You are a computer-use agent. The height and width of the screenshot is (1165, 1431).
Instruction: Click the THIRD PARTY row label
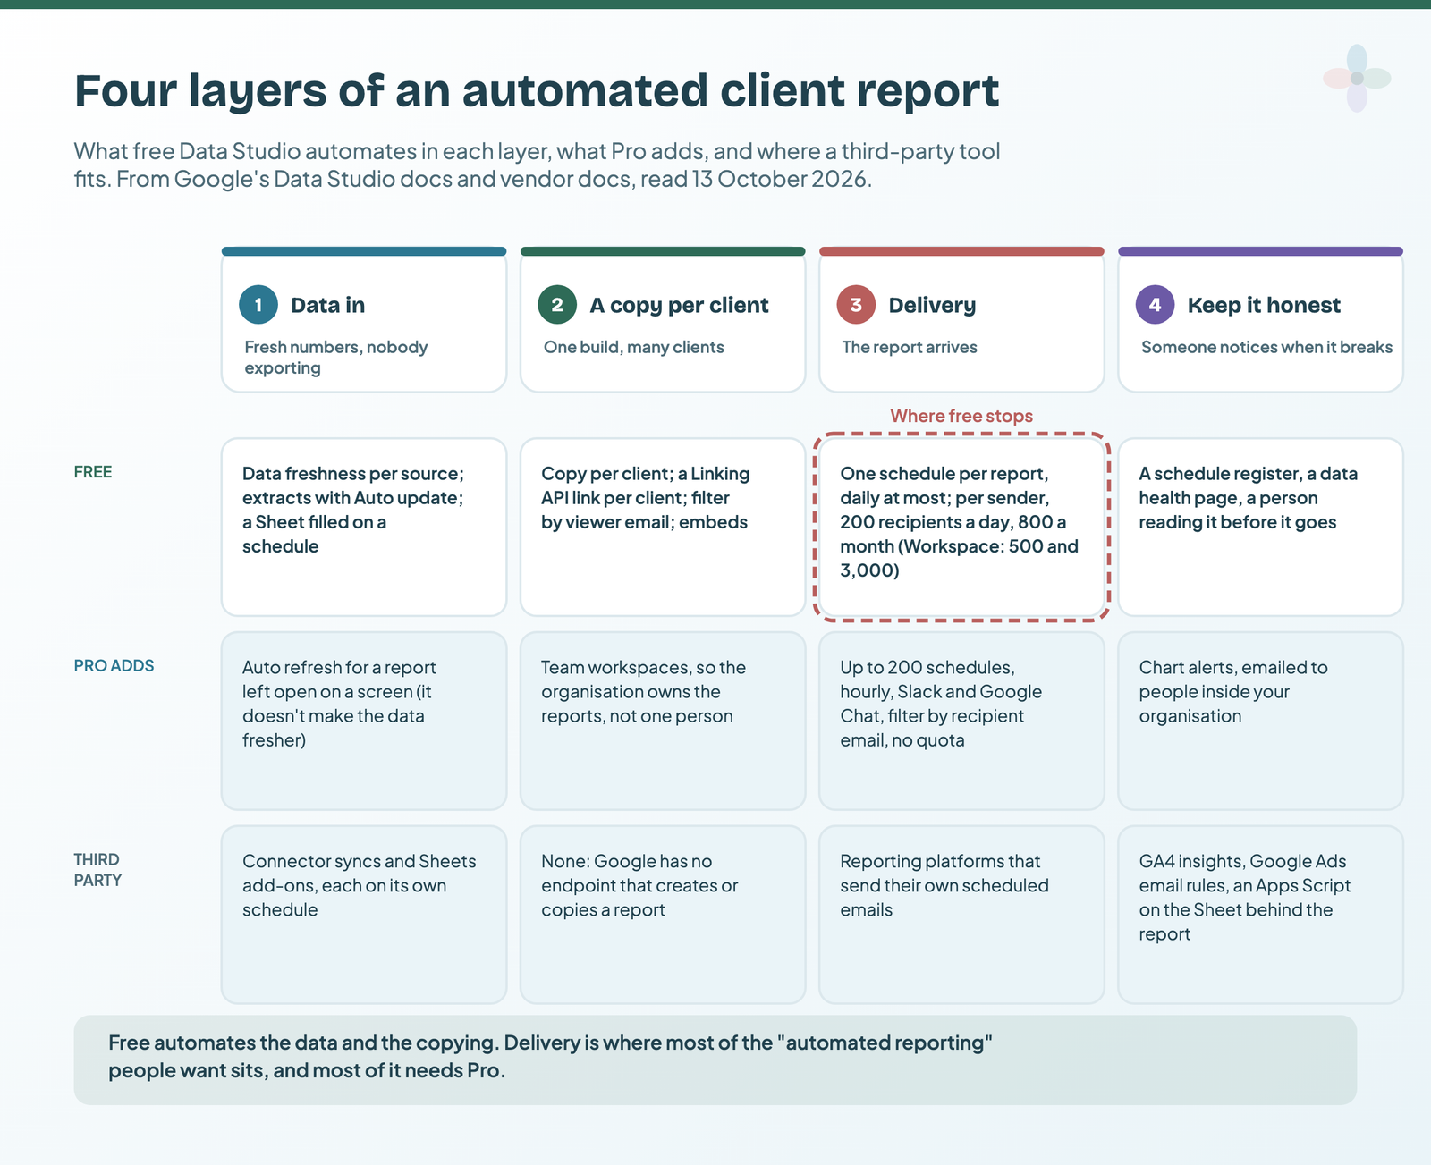click(x=97, y=870)
